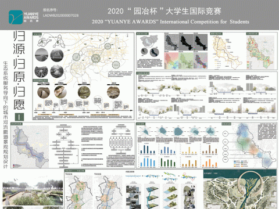The height and width of the screenshot is (209, 279).
Task: Click the large vertical title '归源·归原·归愿'
Action: click(19, 70)
